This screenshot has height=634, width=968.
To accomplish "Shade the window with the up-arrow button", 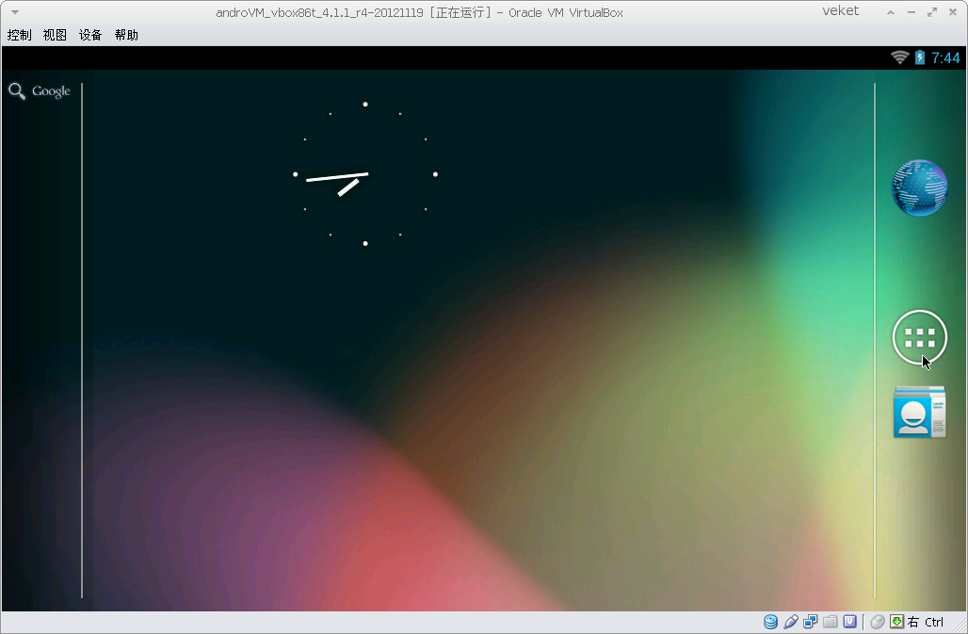I will click(890, 12).
